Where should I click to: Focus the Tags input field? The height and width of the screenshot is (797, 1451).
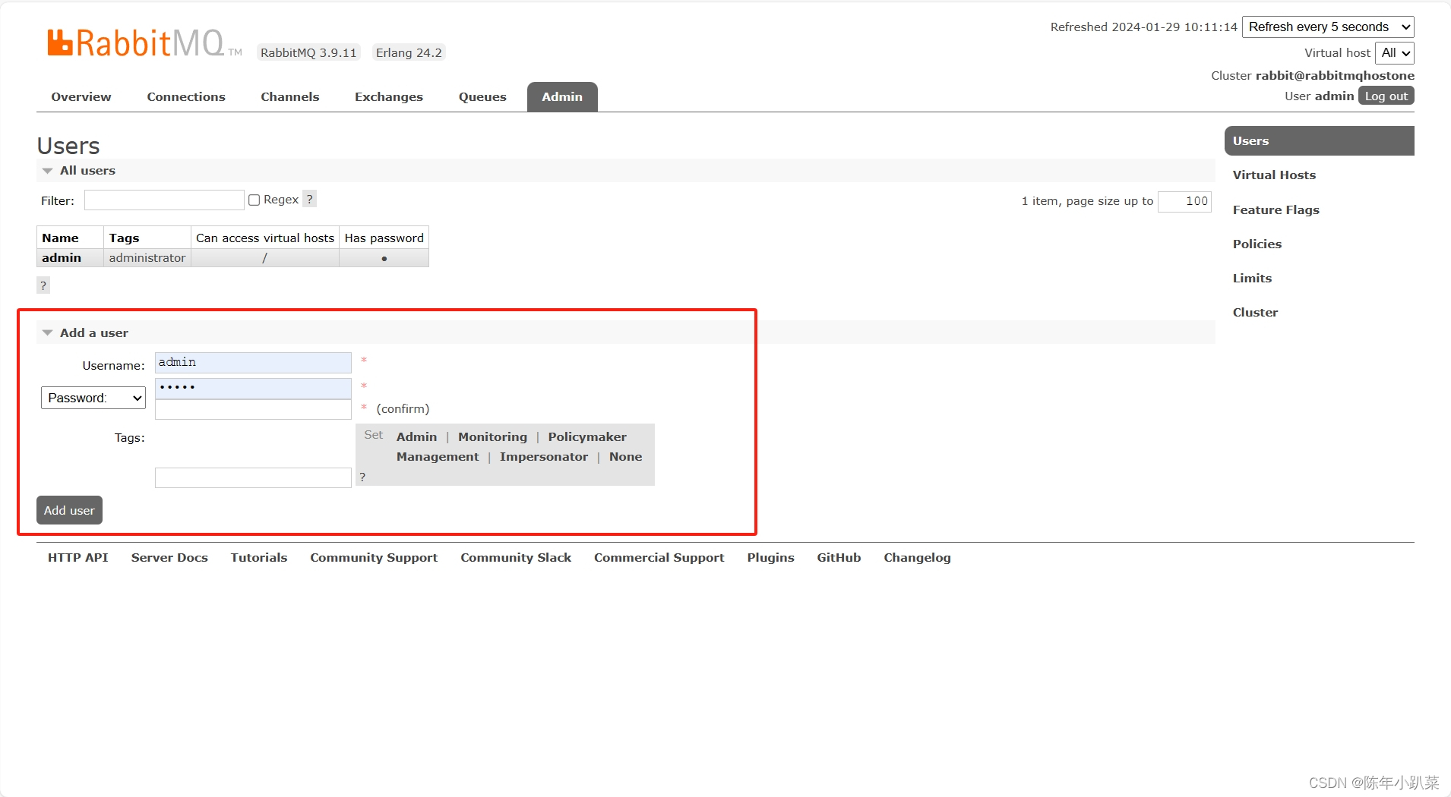point(253,477)
